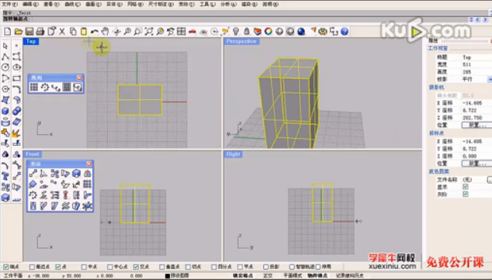The width and height of the screenshot is (492, 280).
Task: Click the light bulb icon in toolbar
Action: tap(236, 31)
